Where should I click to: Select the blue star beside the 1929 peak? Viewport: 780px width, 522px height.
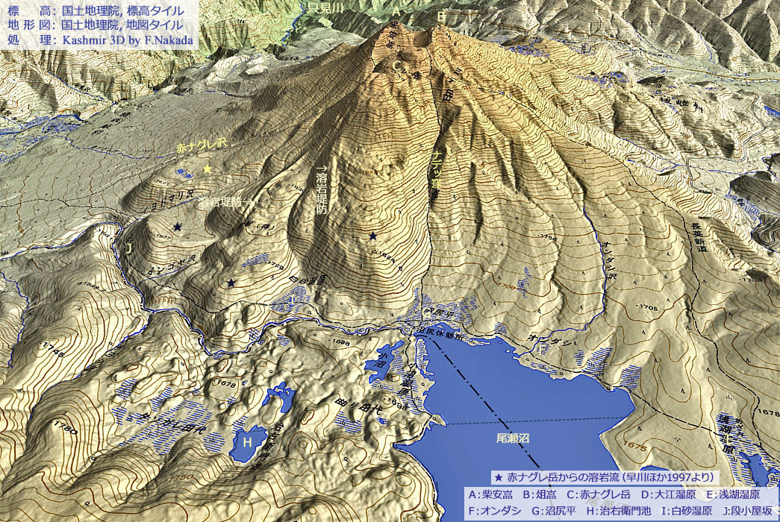point(372,236)
